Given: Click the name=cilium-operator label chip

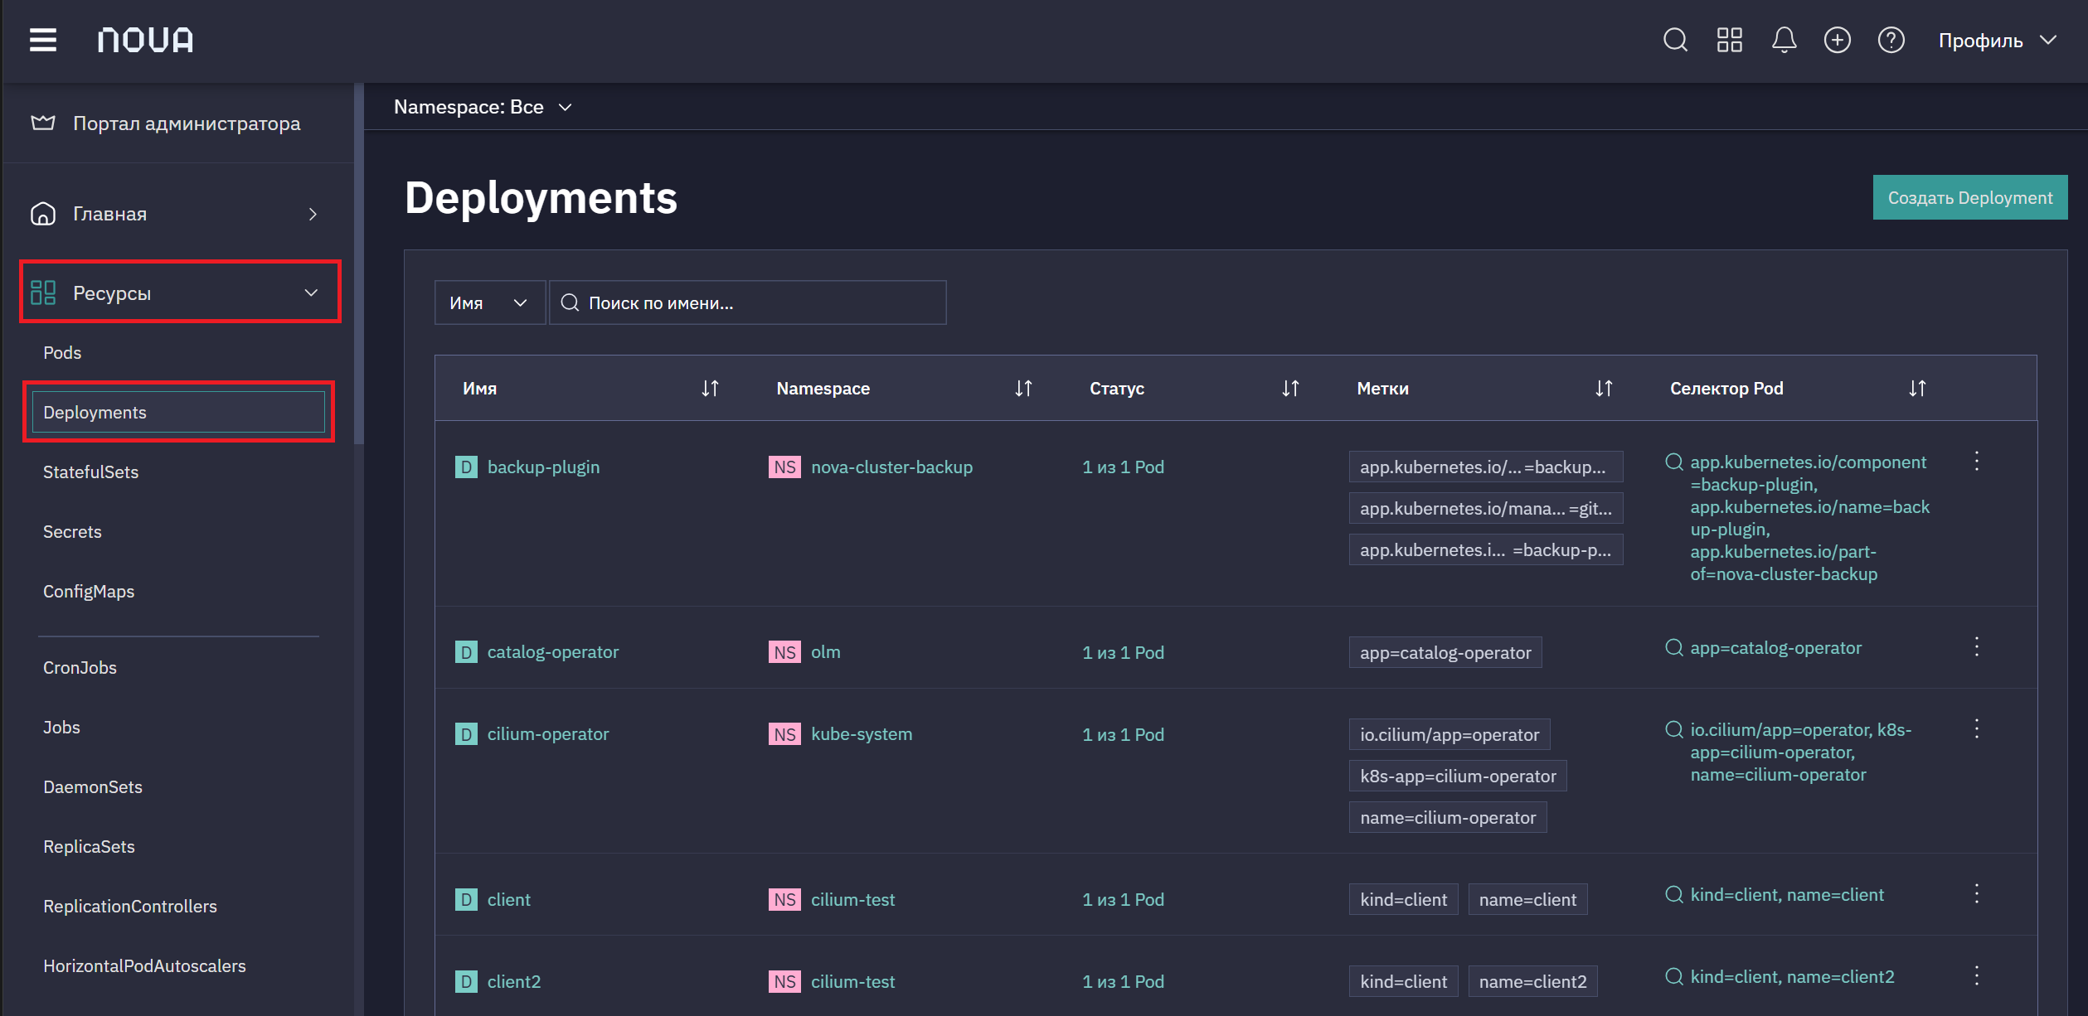Looking at the screenshot, I should tap(1447, 817).
